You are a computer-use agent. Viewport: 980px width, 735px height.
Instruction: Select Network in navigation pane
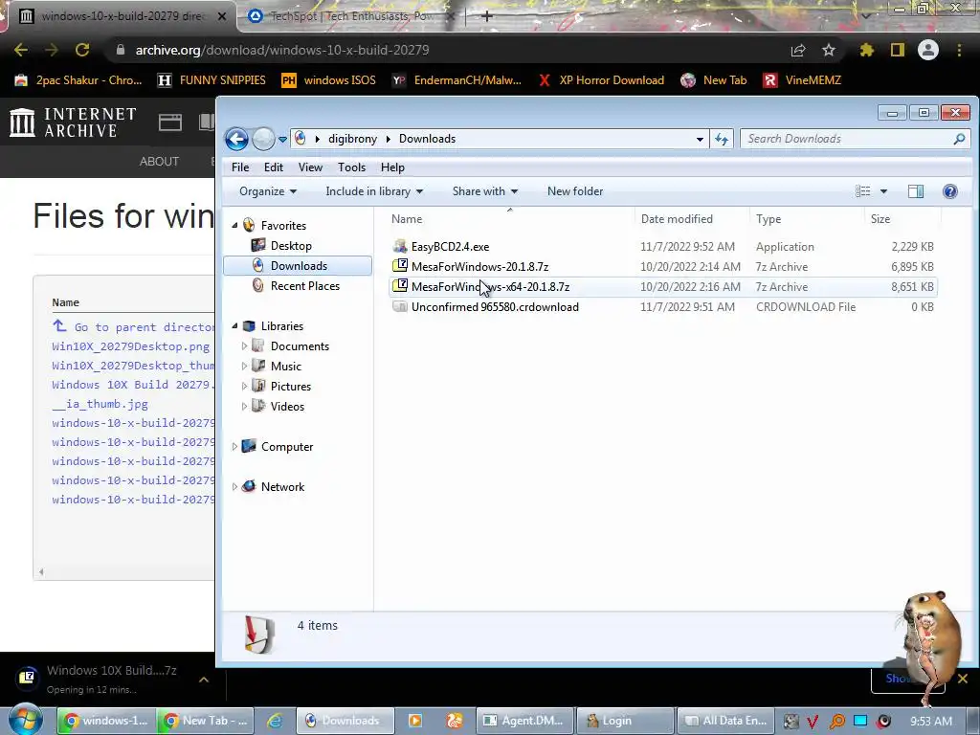click(282, 487)
